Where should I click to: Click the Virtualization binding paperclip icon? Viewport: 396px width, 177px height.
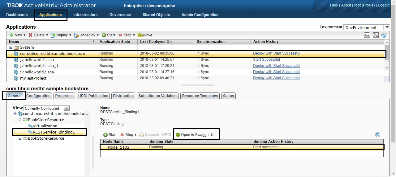(30, 126)
